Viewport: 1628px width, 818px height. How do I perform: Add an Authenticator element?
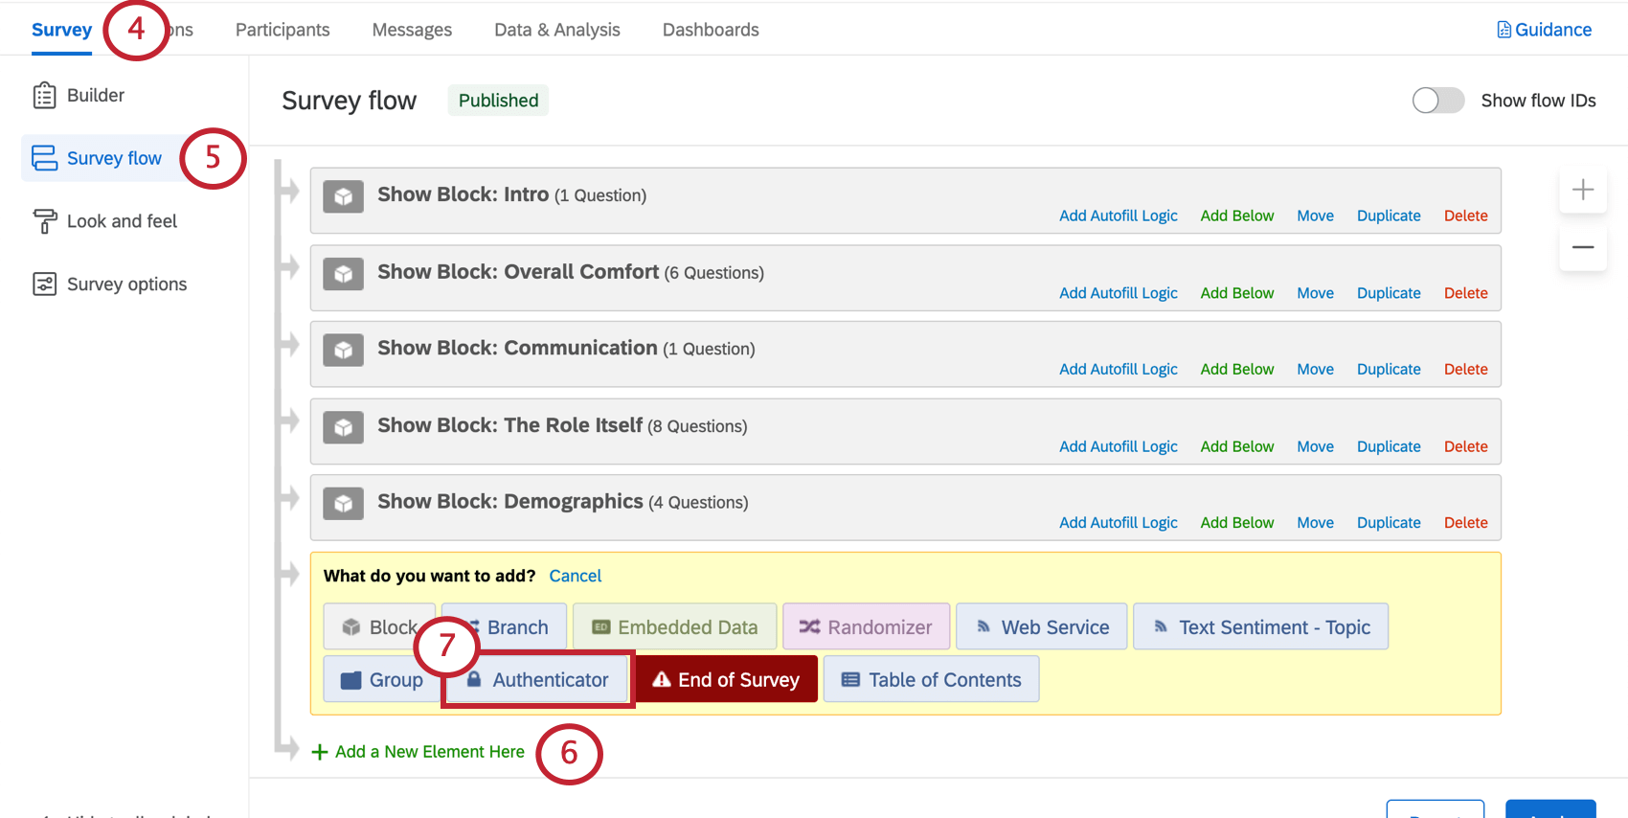[x=538, y=680]
